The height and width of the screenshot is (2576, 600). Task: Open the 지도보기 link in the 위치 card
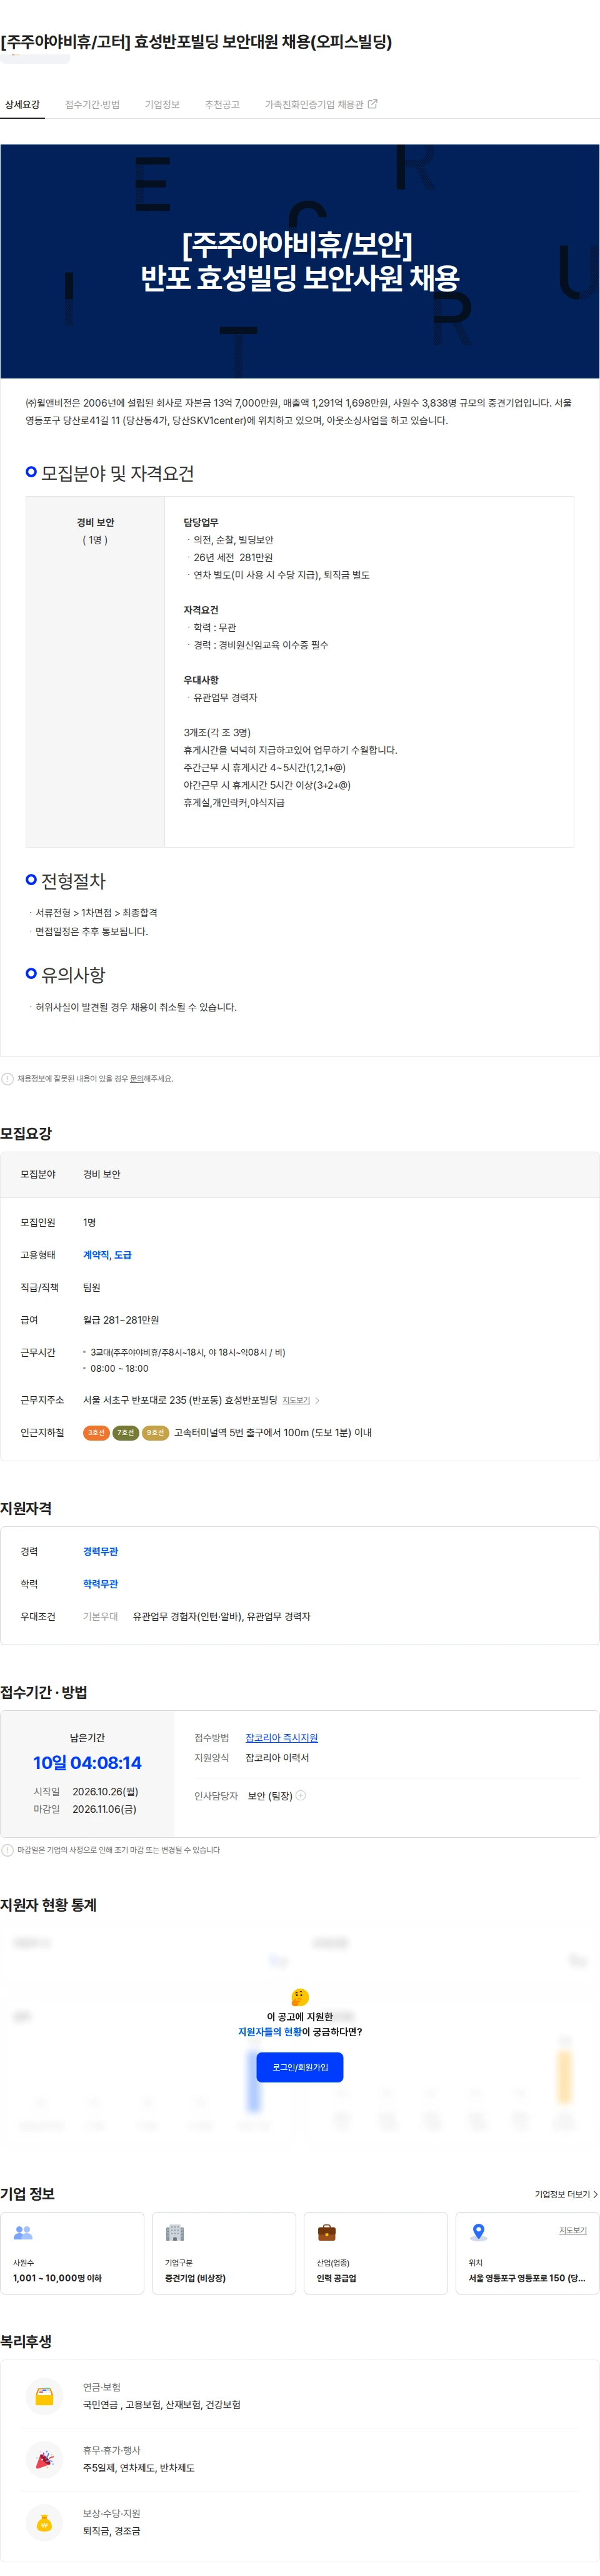pos(573,2230)
